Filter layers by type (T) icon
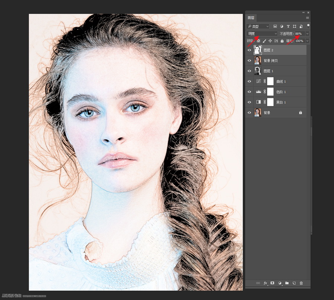This screenshot has height=300, width=334. 288,26
